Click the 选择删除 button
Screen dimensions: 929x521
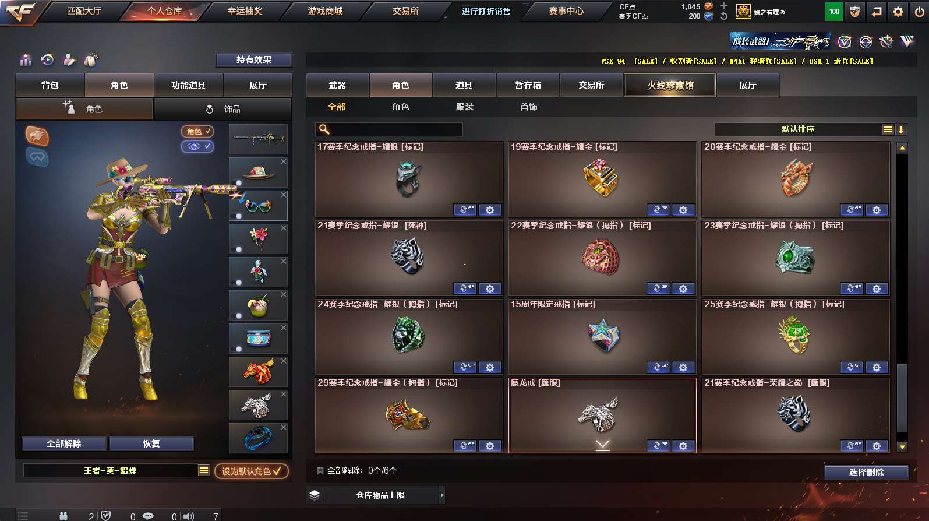pos(867,472)
